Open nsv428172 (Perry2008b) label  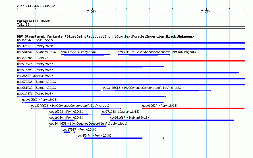pos(36,46)
